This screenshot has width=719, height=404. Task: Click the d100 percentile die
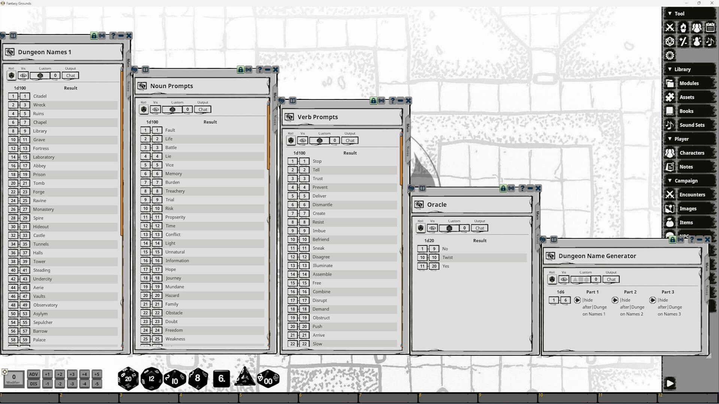coord(268,379)
